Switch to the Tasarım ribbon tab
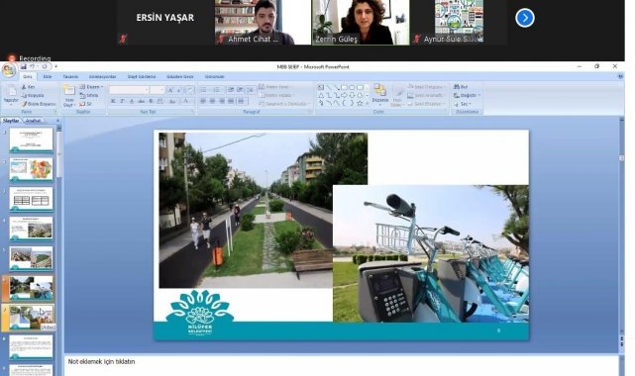The height and width of the screenshot is (376, 635). pyautogui.click(x=70, y=76)
